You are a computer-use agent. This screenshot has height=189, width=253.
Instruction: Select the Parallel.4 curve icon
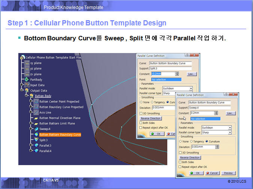36,151
